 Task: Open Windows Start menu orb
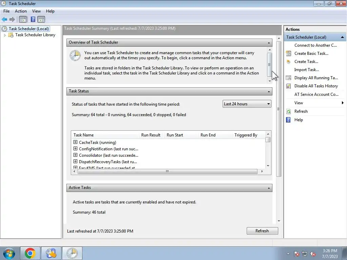[x=9, y=253]
